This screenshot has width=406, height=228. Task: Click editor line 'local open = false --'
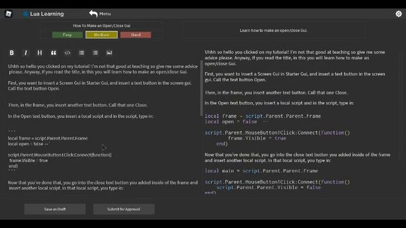pos(28,144)
